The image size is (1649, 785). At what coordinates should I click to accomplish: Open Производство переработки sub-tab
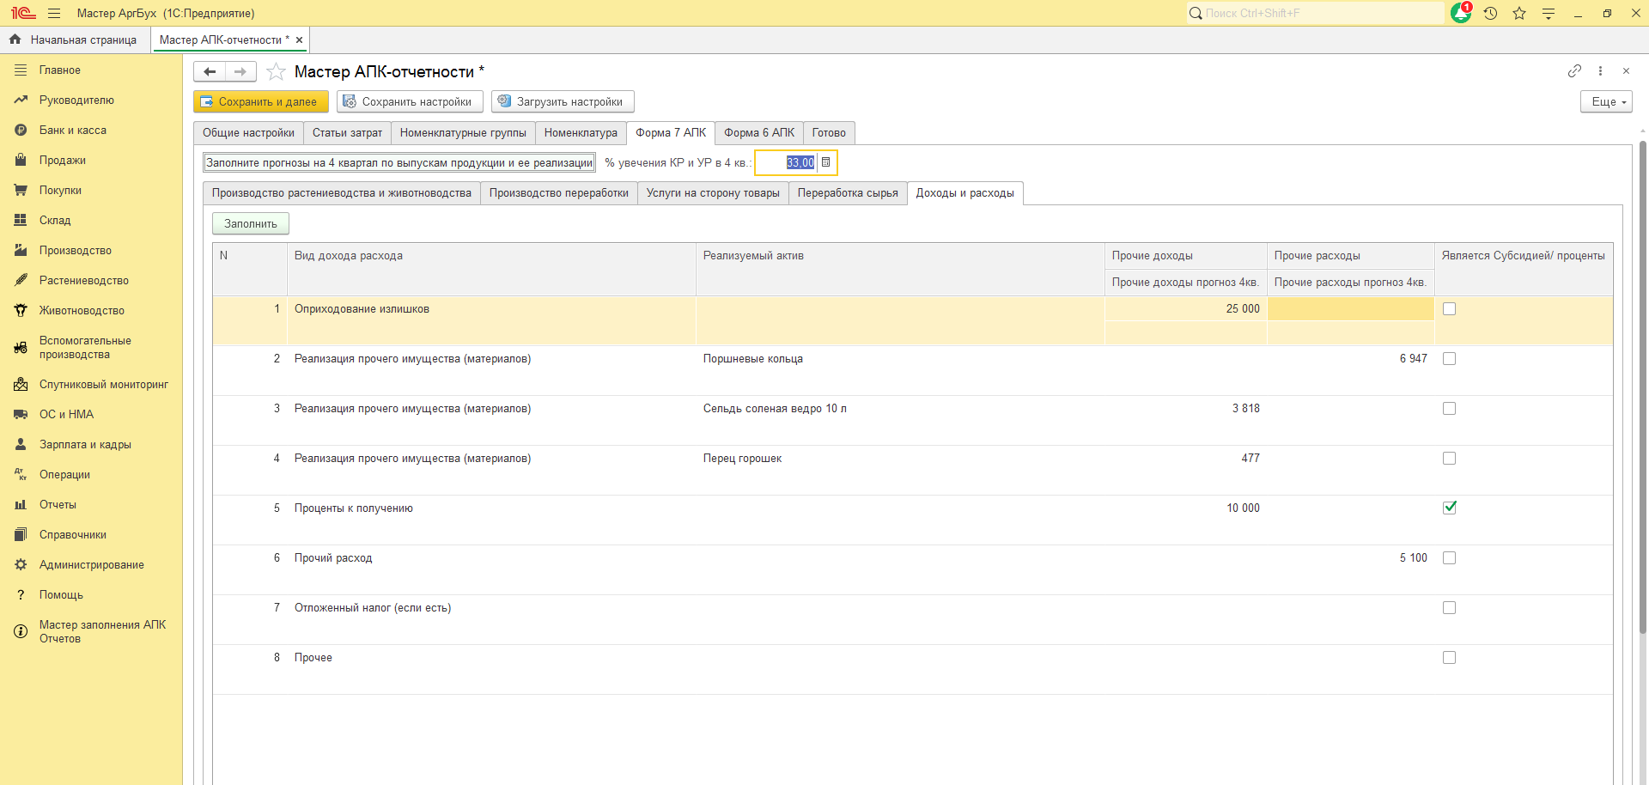pos(559,192)
